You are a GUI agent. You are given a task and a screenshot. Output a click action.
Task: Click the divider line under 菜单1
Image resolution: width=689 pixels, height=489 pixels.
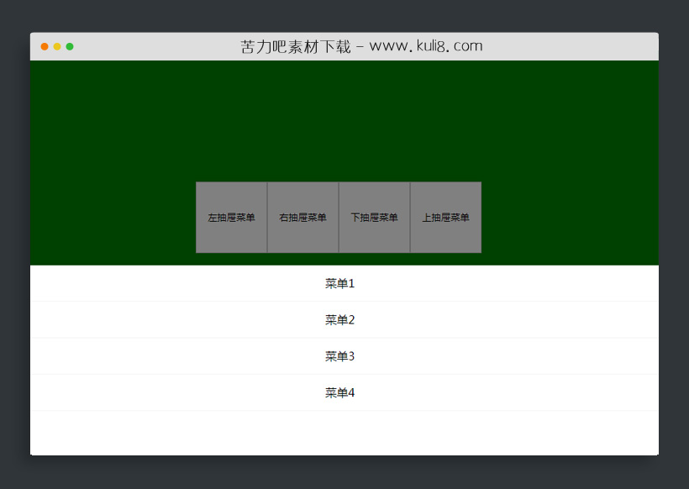pyautogui.click(x=339, y=301)
